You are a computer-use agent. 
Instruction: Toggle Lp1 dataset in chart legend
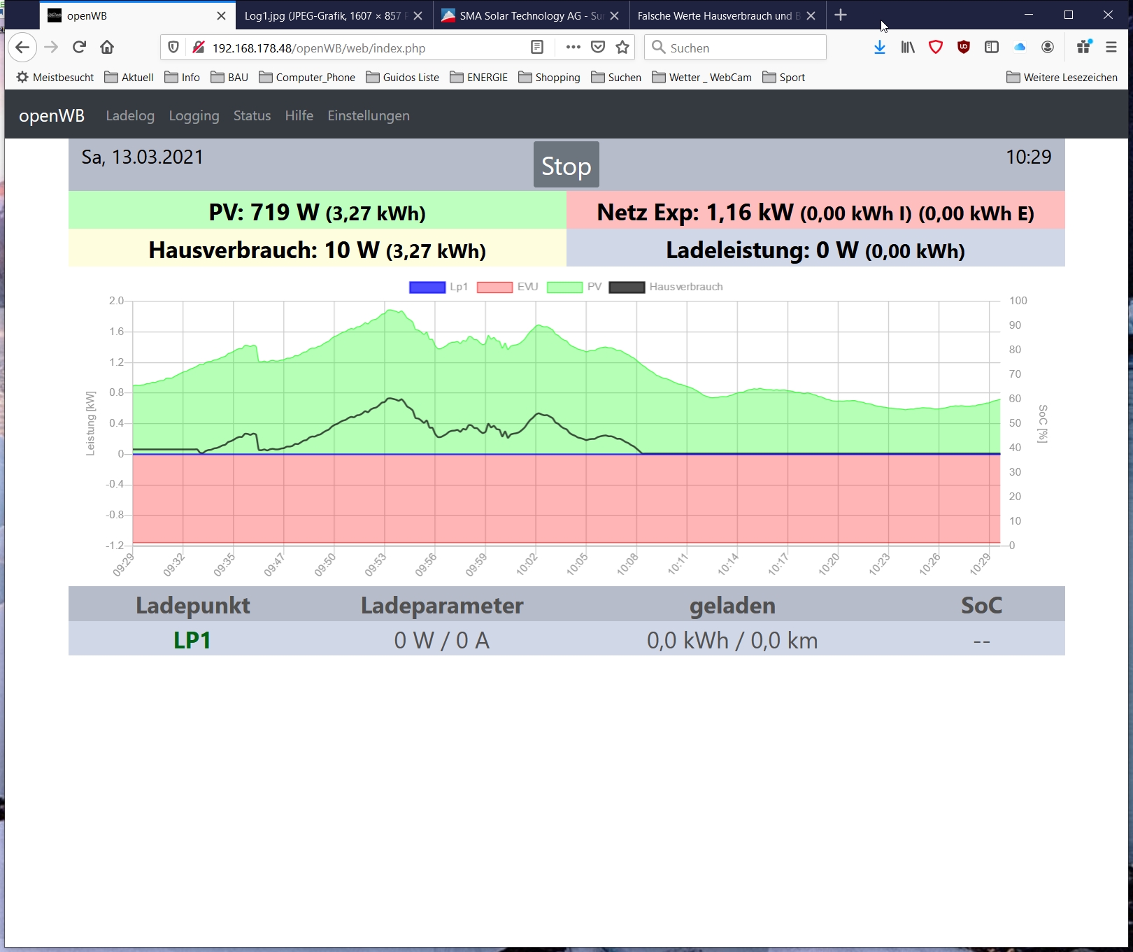439,287
